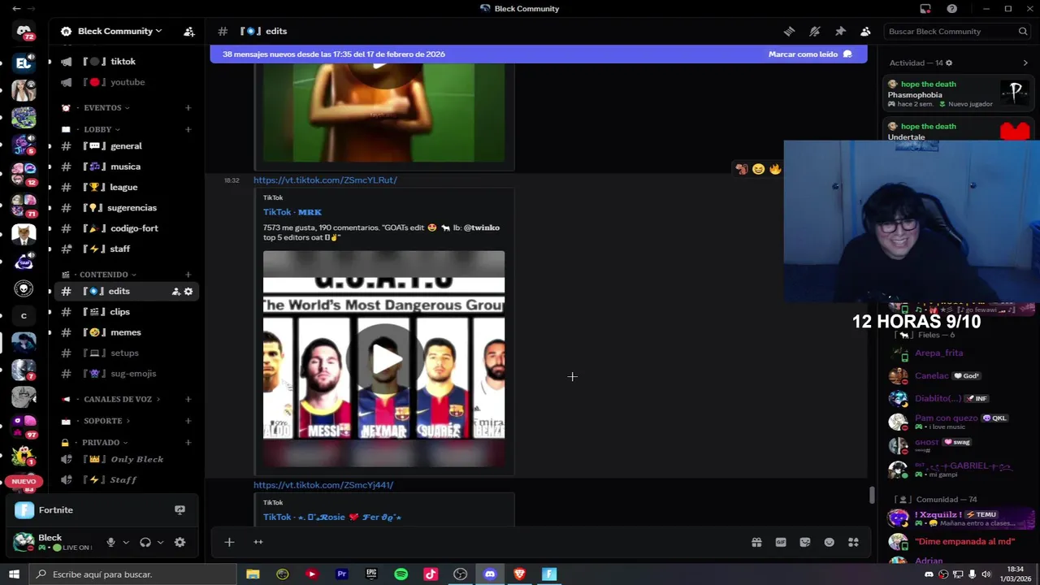Image resolution: width=1040 pixels, height=585 pixels.
Task: Select the musica channel
Action: [127, 167]
